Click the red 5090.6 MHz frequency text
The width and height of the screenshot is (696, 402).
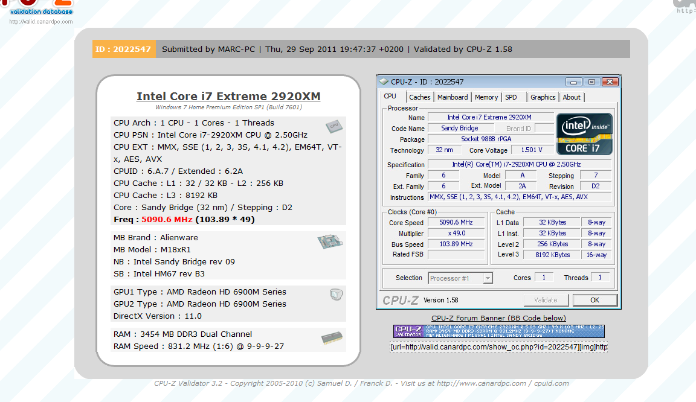(167, 219)
